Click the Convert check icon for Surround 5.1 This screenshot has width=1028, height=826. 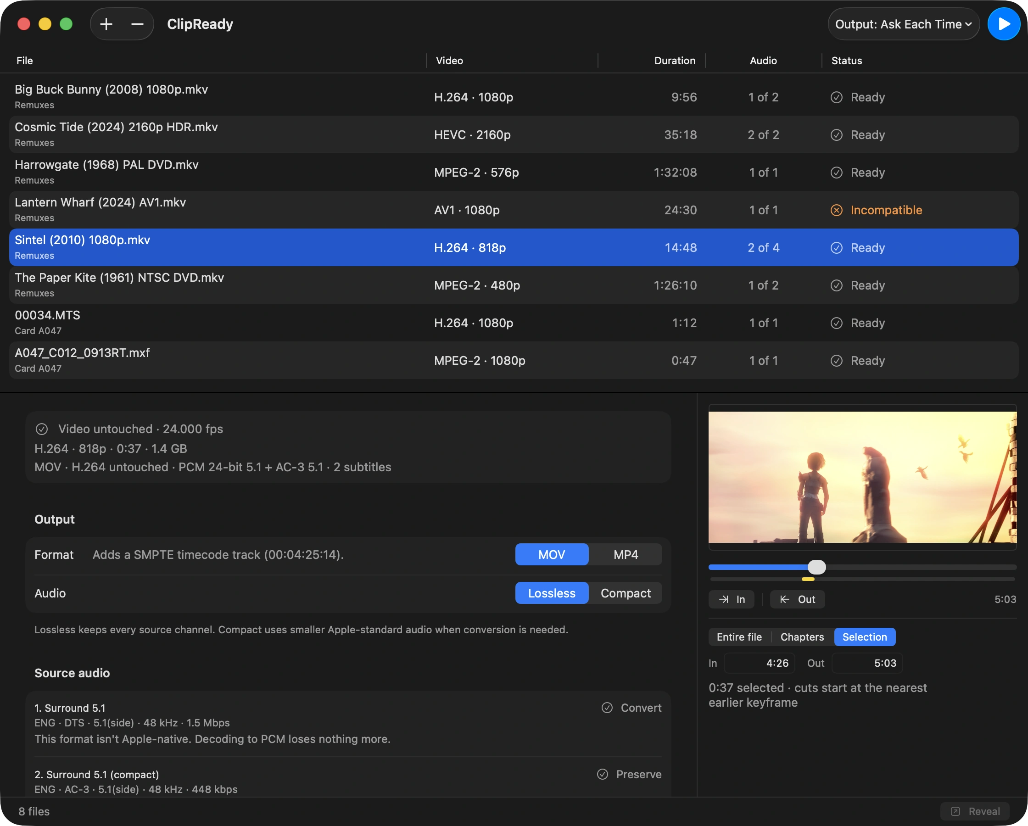click(x=607, y=708)
